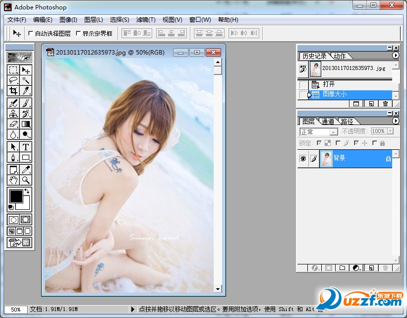Select the 打开 history state
The height and width of the screenshot is (318, 407).
tap(350, 84)
